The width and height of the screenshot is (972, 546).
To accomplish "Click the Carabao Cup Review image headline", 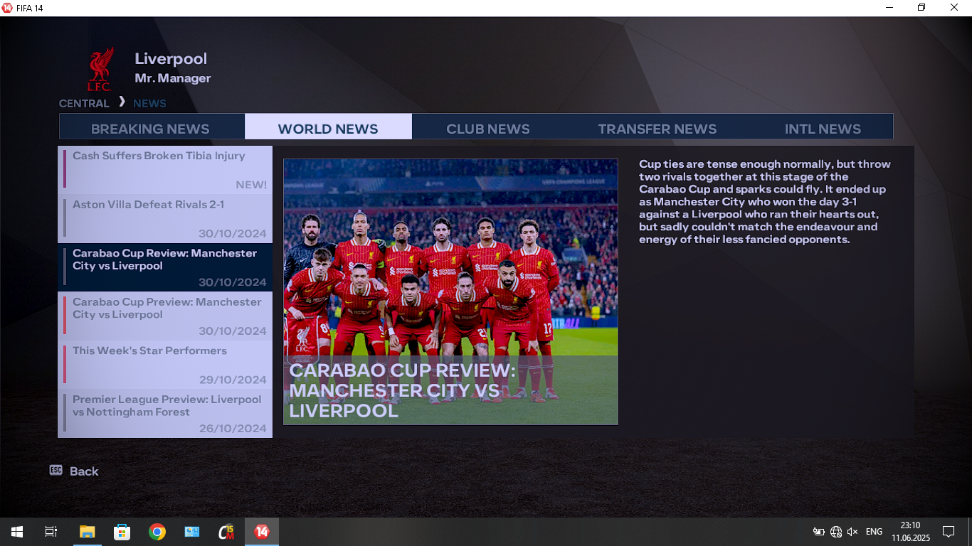I will point(402,390).
